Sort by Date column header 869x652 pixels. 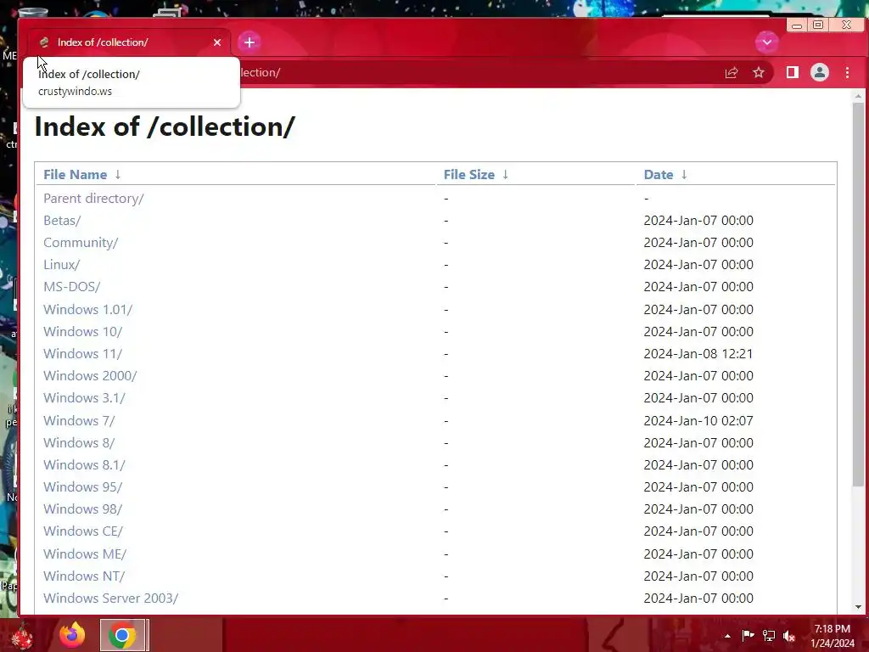tap(659, 175)
